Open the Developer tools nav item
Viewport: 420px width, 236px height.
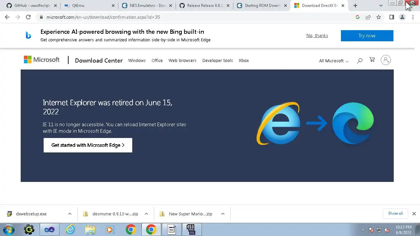[218, 60]
